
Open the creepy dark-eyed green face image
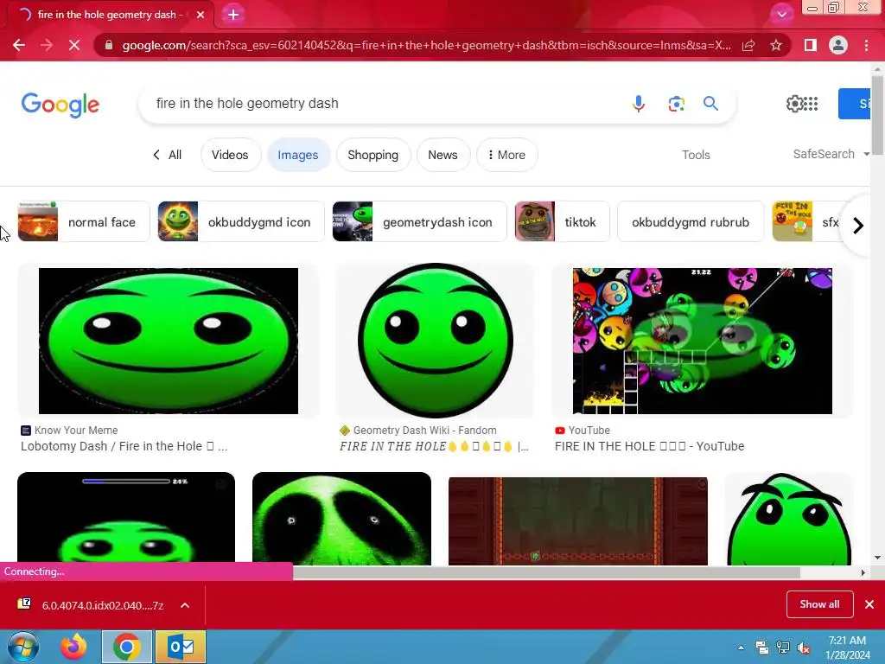pyautogui.click(x=341, y=519)
